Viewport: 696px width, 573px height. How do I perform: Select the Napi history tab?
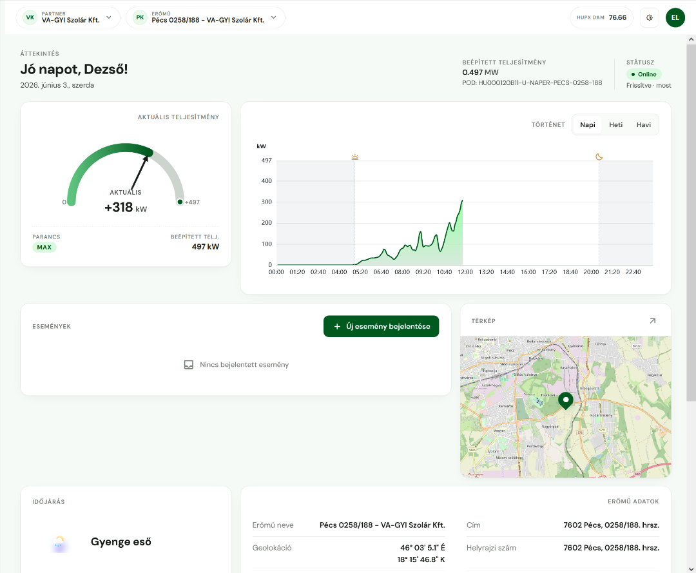pyautogui.click(x=587, y=125)
